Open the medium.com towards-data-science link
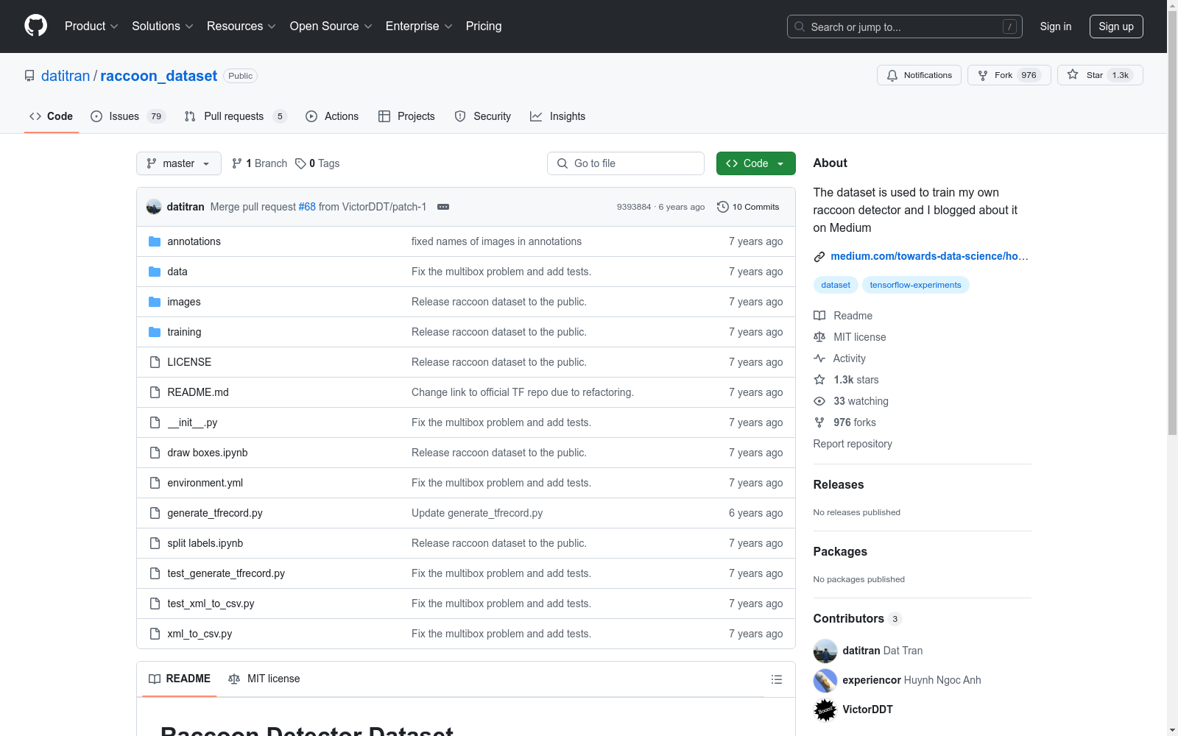This screenshot has width=1178, height=736. coord(929,256)
